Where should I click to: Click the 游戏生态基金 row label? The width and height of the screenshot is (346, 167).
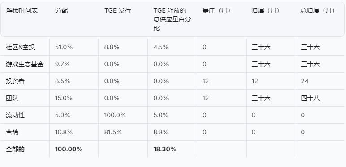25,64
